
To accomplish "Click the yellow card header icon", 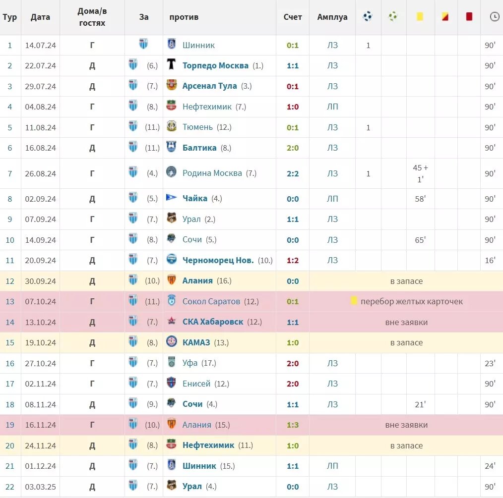I will [420, 16].
